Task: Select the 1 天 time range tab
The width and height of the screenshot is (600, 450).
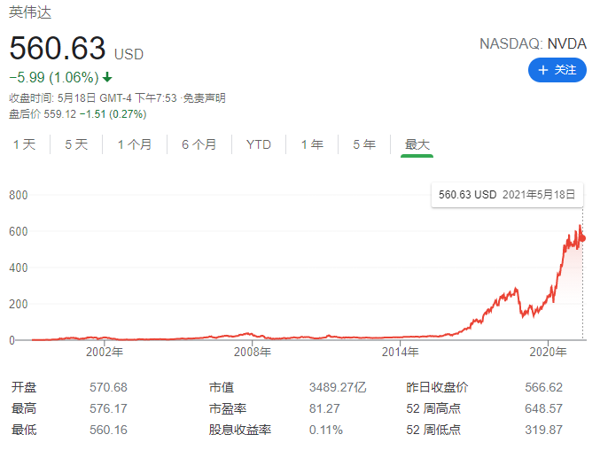Action: [25, 144]
